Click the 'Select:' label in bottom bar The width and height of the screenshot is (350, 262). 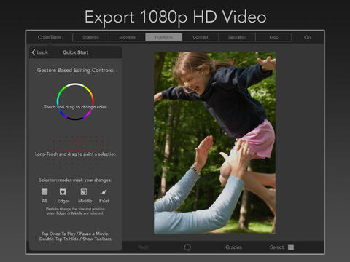coord(277,247)
